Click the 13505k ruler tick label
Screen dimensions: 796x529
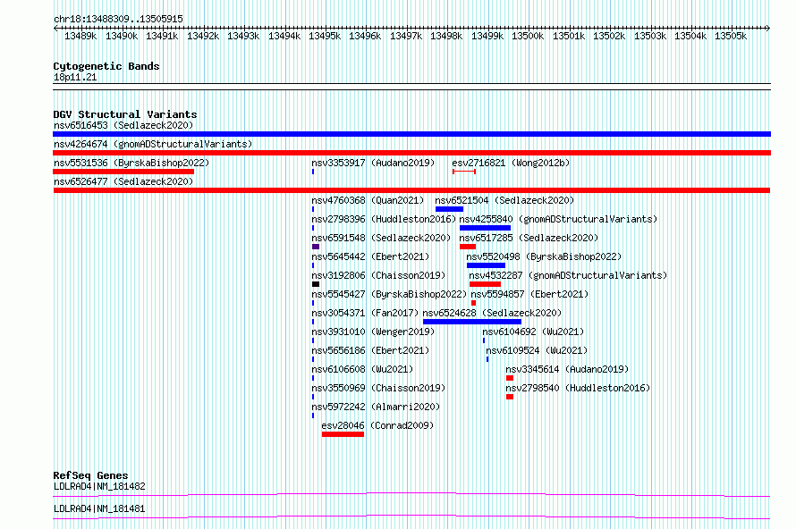731,36
